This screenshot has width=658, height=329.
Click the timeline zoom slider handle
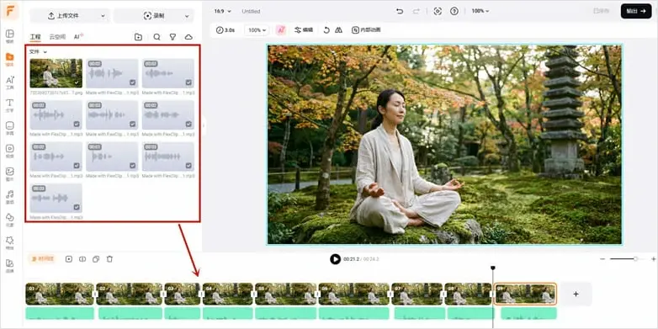(635, 259)
